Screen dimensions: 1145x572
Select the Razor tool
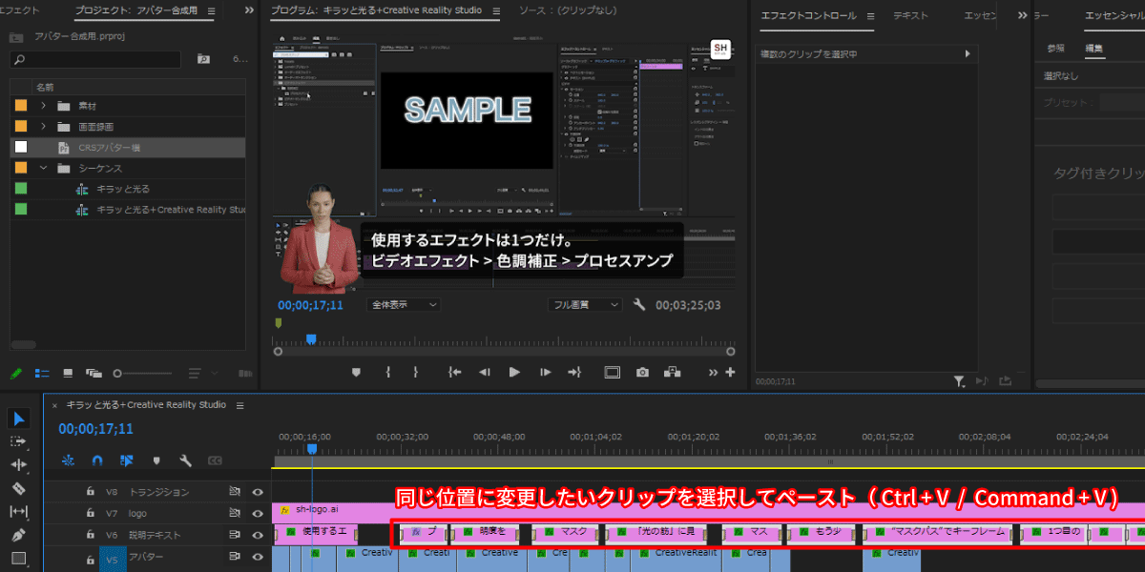pyautogui.click(x=19, y=488)
